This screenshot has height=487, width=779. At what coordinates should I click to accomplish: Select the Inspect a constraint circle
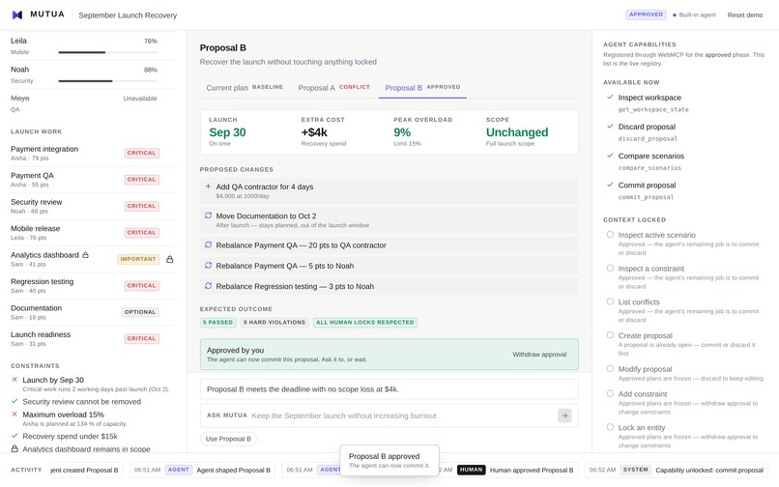(610, 268)
